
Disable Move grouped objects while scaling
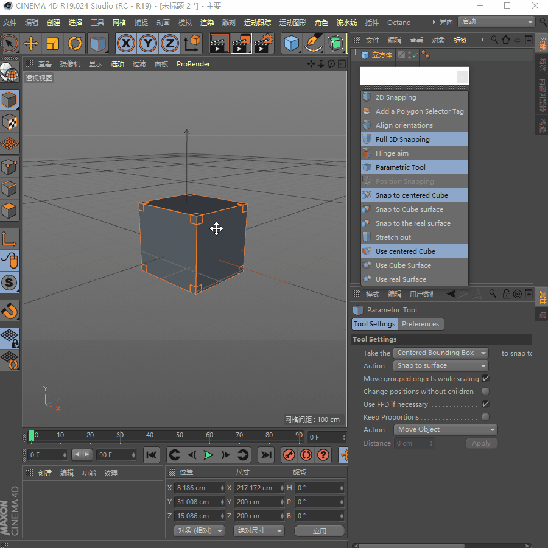pos(485,379)
